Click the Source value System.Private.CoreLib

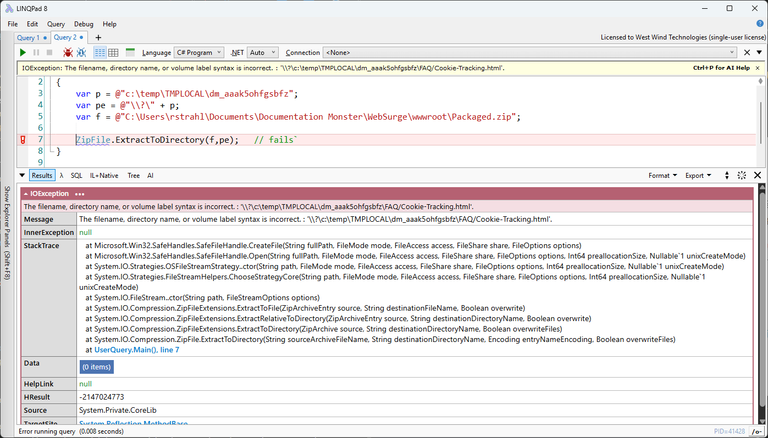(x=118, y=410)
